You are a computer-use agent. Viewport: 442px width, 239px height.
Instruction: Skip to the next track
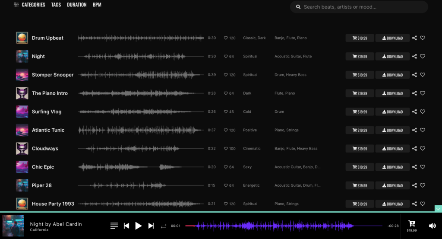tap(151, 226)
